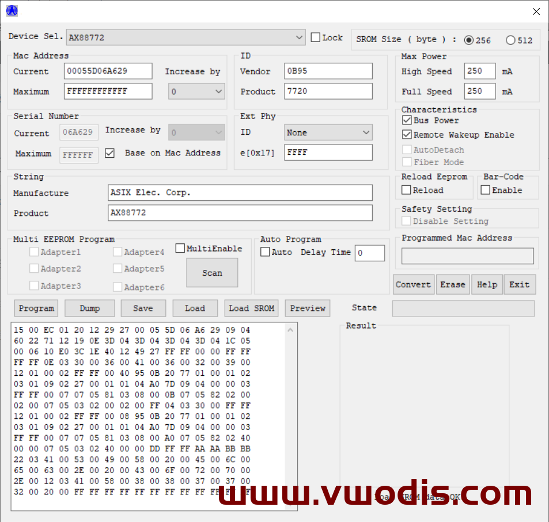This screenshot has height=522, width=549.
Task: Select the 512 SROM size option
Action: 510,40
